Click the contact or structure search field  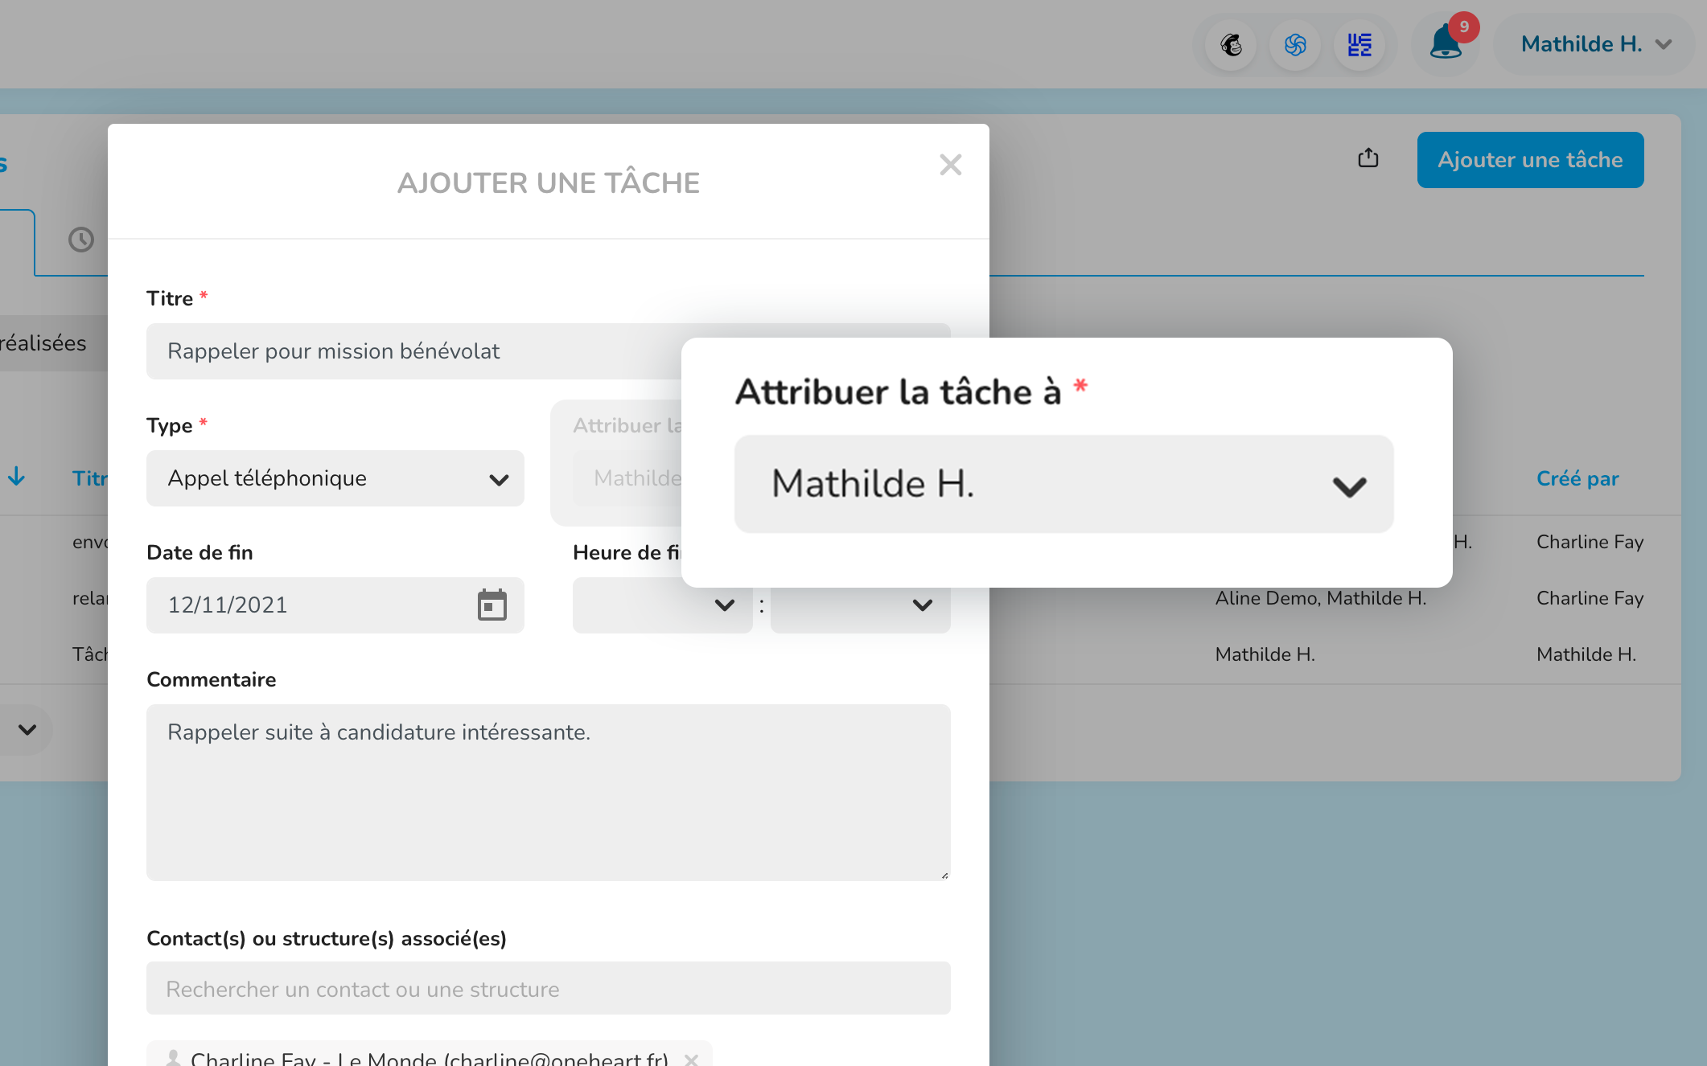pyautogui.click(x=548, y=989)
